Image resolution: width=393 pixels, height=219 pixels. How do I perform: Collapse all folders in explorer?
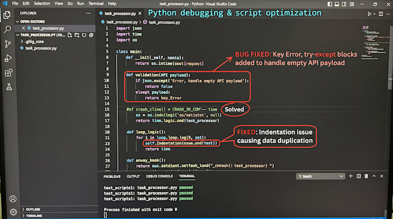tap(91, 35)
